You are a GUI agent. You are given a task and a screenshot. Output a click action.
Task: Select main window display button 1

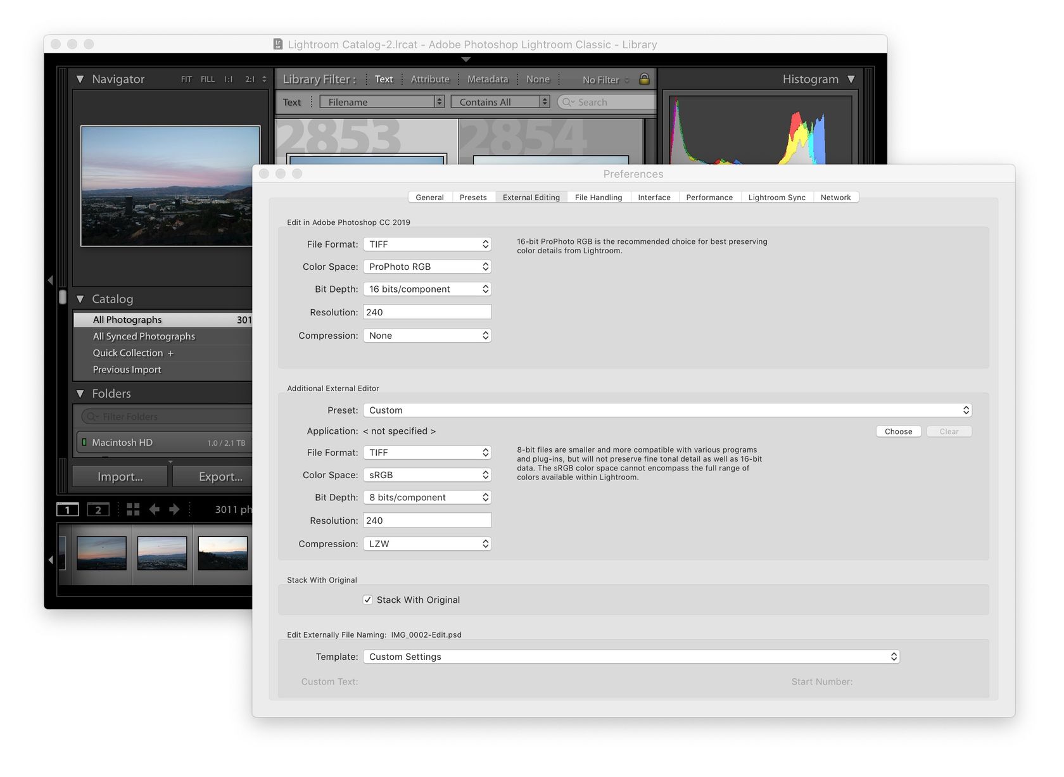(67, 510)
